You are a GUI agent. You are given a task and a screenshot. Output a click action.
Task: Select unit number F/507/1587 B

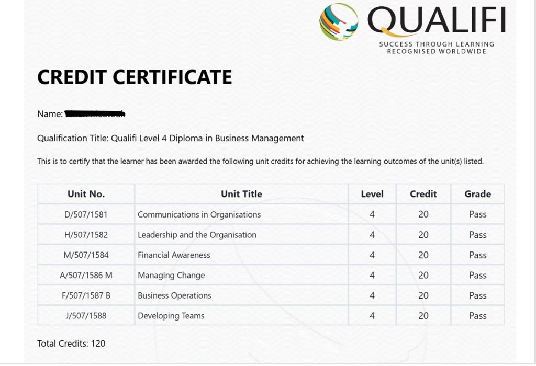click(x=86, y=295)
